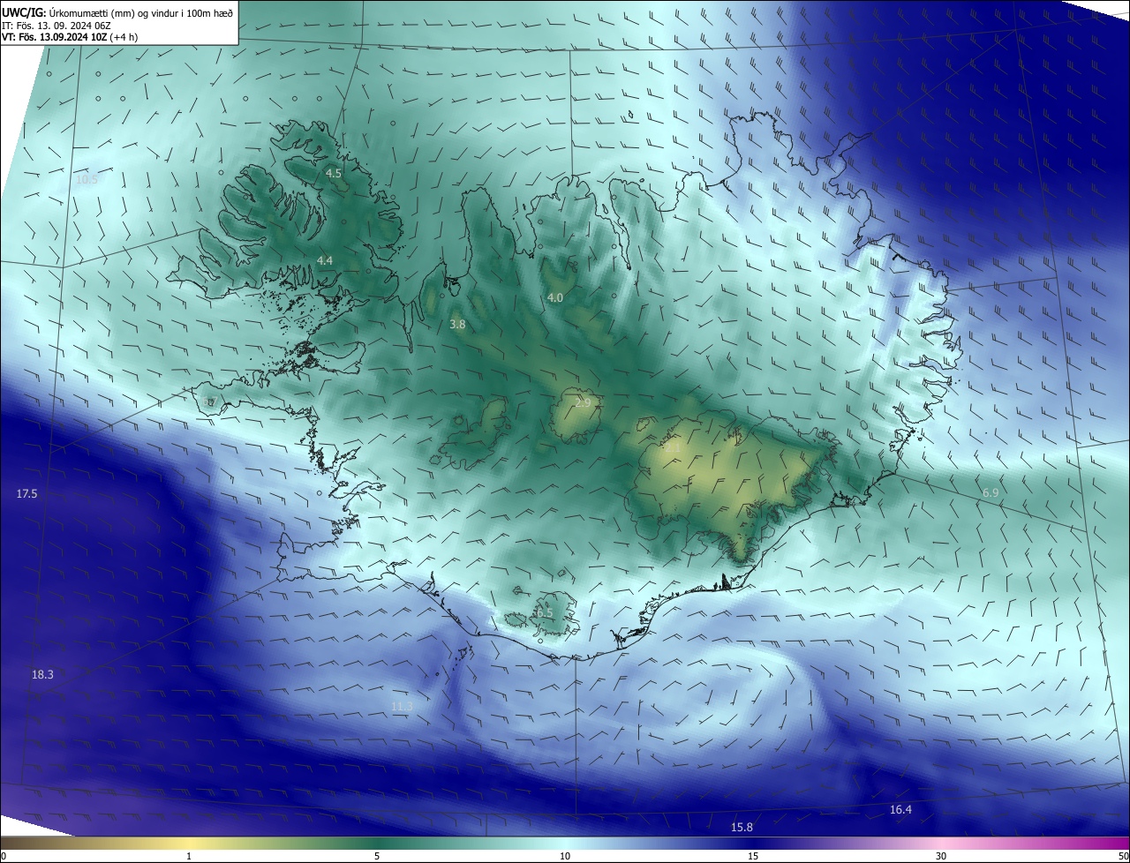
Task: Click the 6.5 value on the map
Action: point(545,613)
